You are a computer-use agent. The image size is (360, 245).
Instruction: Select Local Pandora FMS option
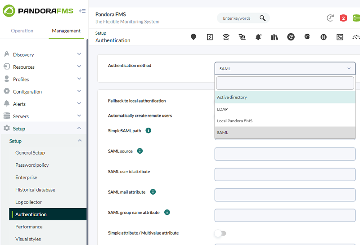coord(285,121)
